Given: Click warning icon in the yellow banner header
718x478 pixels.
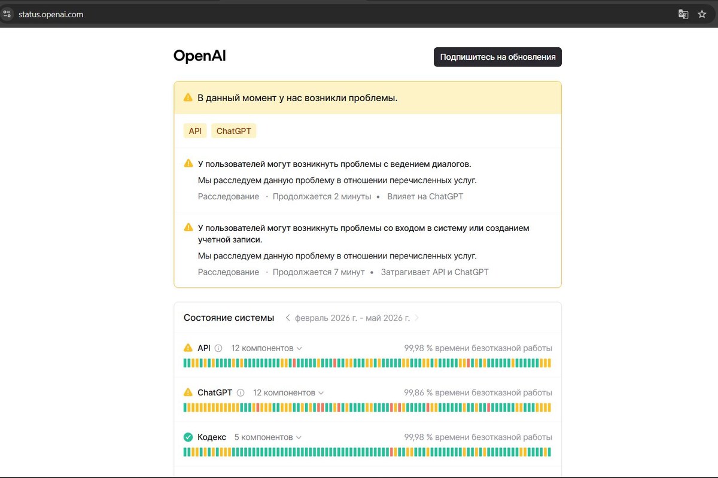Looking at the screenshot, I should click(188, 97).
